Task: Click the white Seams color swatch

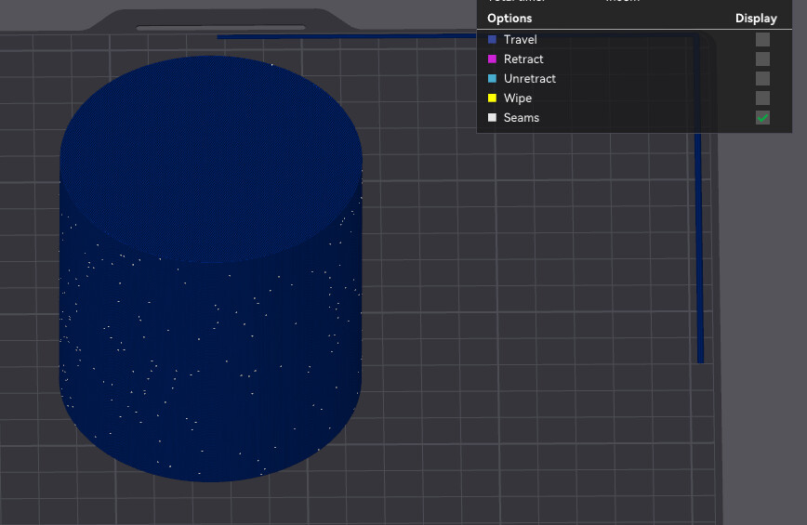Action: [x=492, y=118]
